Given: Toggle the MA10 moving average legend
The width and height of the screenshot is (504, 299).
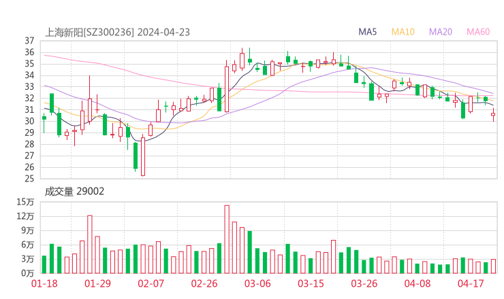Looking at the screenshot, I should (x=403, y=31).
